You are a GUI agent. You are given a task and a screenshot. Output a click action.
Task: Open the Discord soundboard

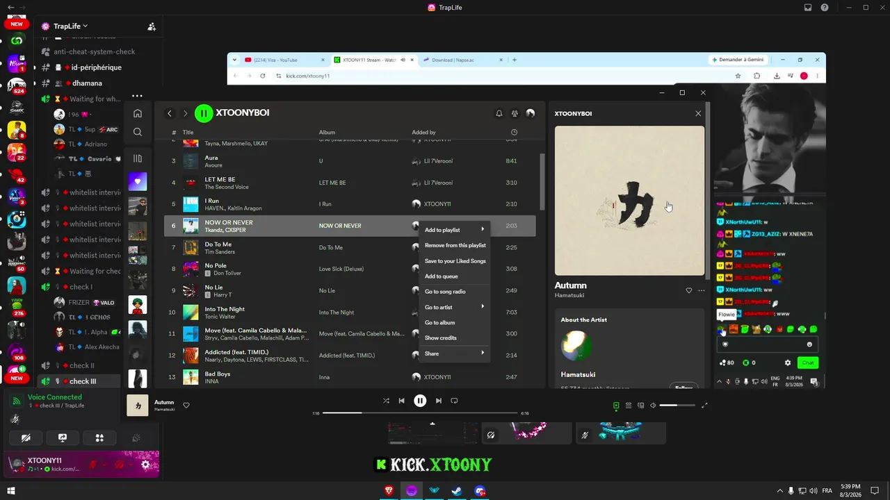click(136, 437)
